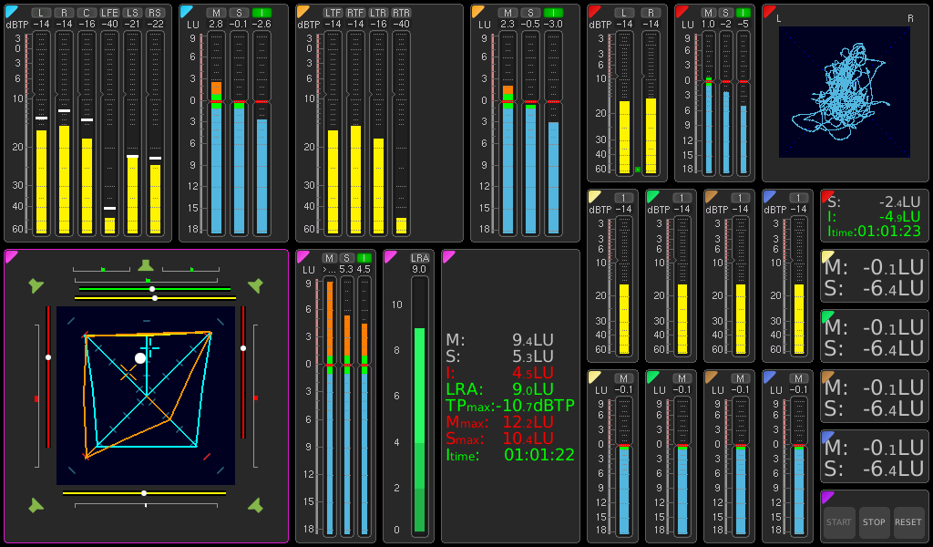Screen dimensions: 933x547
Task: Click the bottom-left speaker icon in surround analyzer
Action: tap(36, 505)
